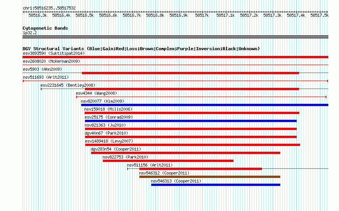Screen dimensions: 339x211
Task: Click ruler position 58516.5k
Action: [x=85, y=15]
